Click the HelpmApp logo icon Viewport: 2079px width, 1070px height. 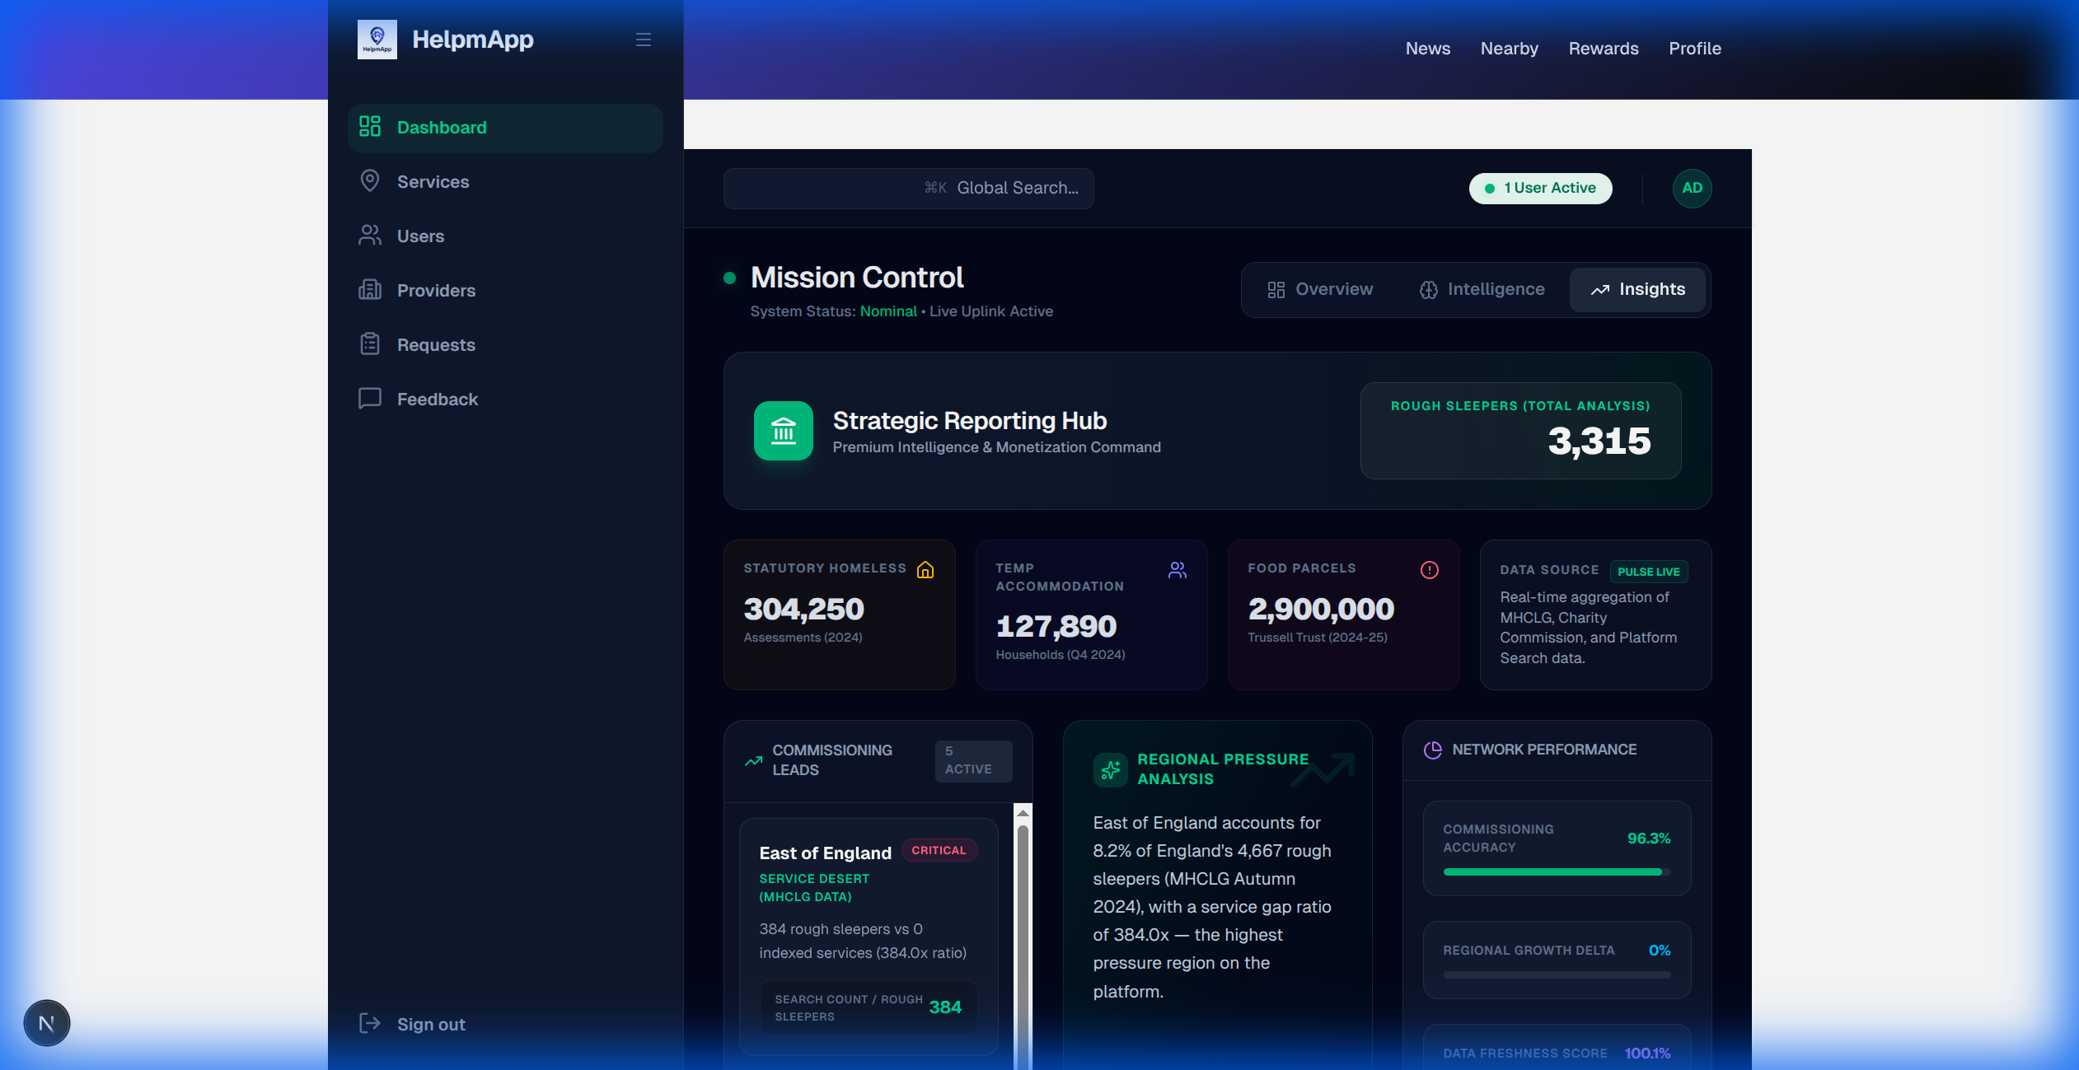[x=377, y=40]
